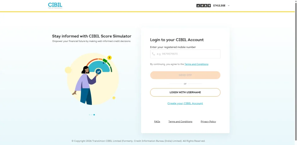This screenshot has height=145, width=297.
Task: Click the rupee coin icon on the illustration
Action: click(109, 58)
